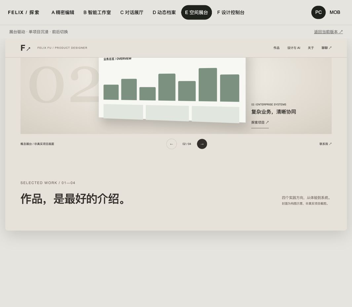Open the 探索项目 link

pyautogui.click(x=260, y=123)
